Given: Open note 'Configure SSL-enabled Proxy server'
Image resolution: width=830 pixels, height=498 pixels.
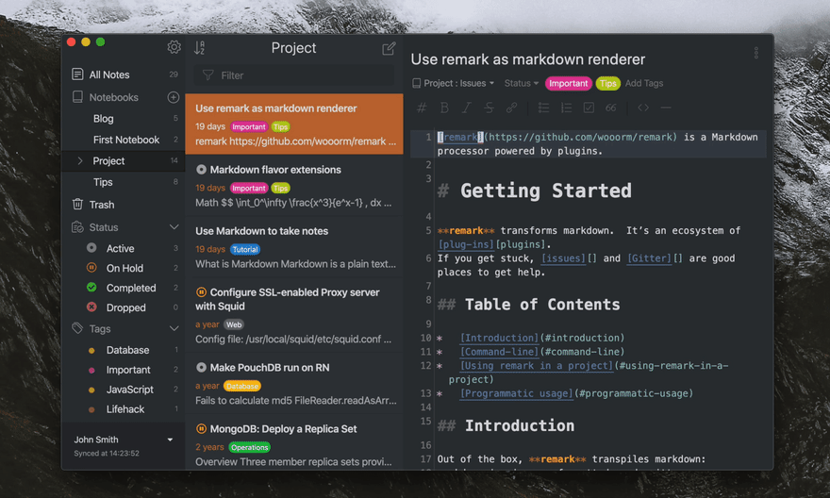Looking at the screenshot, I should click(294, 315).
